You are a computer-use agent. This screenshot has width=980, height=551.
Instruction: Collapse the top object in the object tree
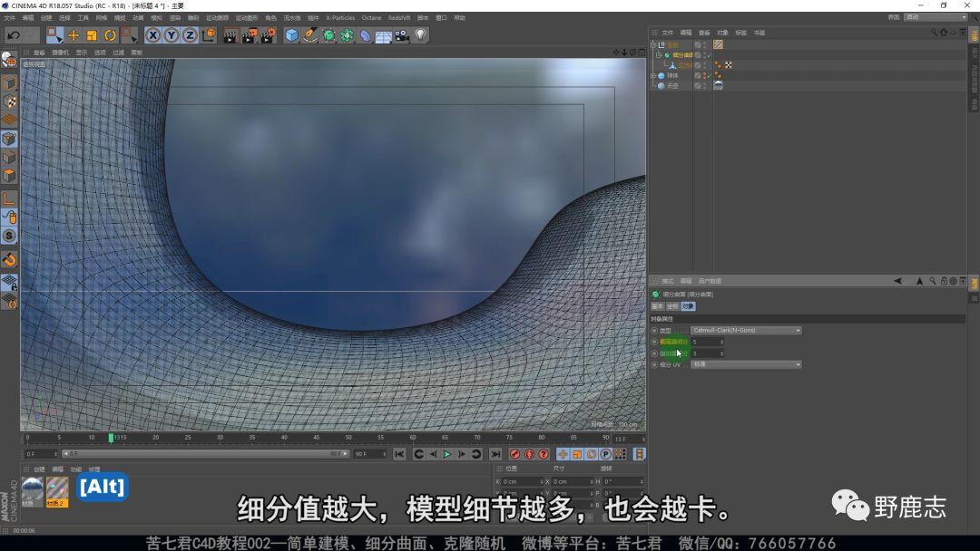653,44
